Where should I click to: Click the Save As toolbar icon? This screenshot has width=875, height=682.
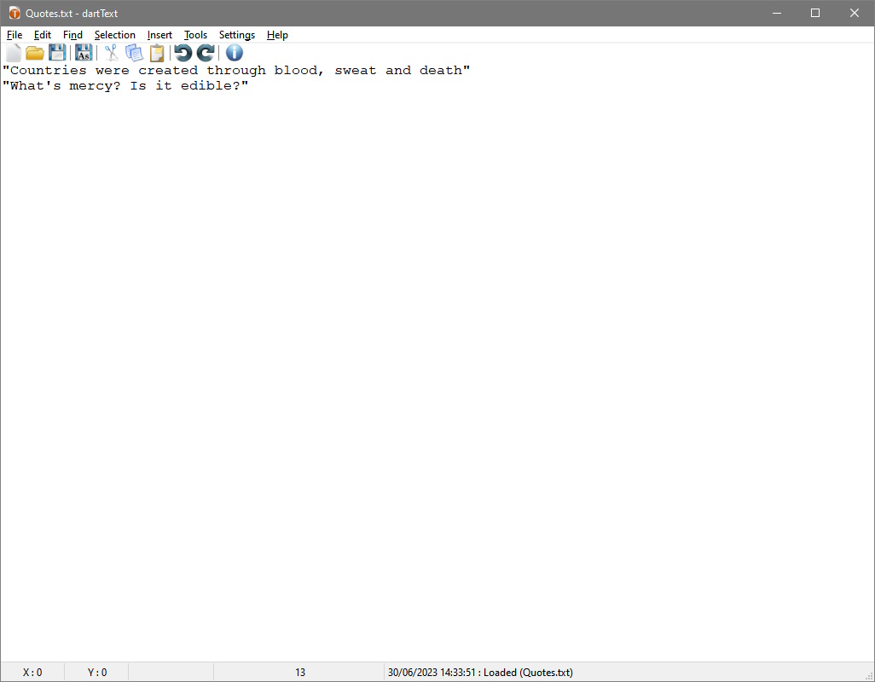point(84,53)
